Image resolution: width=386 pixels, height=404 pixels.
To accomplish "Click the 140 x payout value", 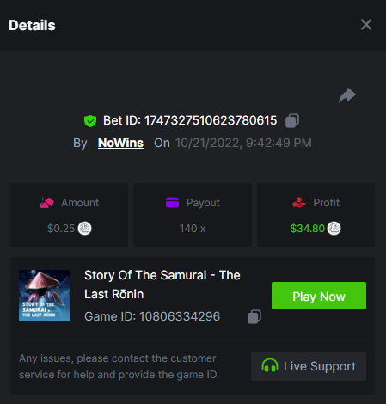I will click(193, 229).
